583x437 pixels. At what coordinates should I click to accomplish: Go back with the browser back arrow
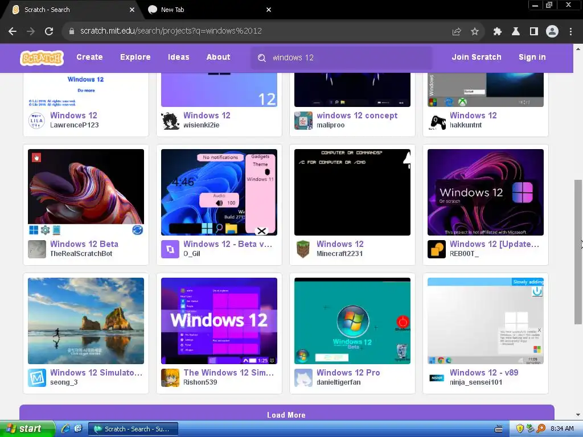[x=13, y=31]
